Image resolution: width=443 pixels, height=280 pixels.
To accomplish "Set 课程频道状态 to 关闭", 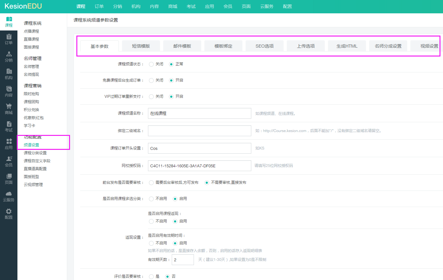I will point(151,64).
